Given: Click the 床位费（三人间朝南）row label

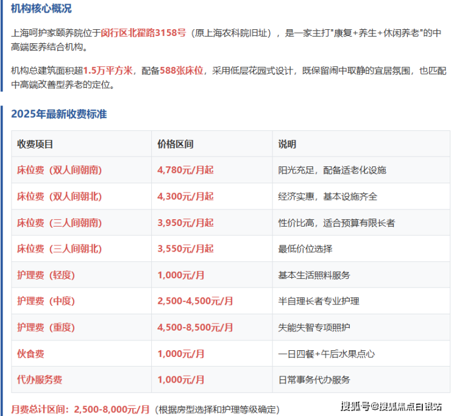Looking at the screenshot, I should tap(59, 223).
